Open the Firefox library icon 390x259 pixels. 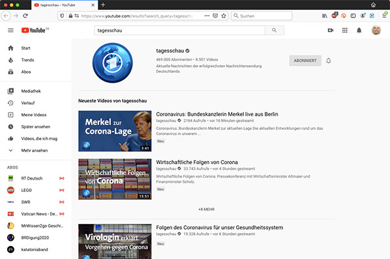pyautogui.click(x=325, y=16)
